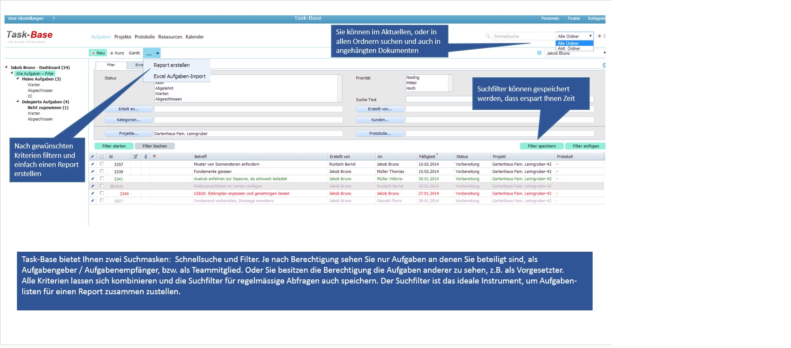Click the pencil edit icon for task 3357
This screenshot has height=348, width=791.
tap(93, 164)
